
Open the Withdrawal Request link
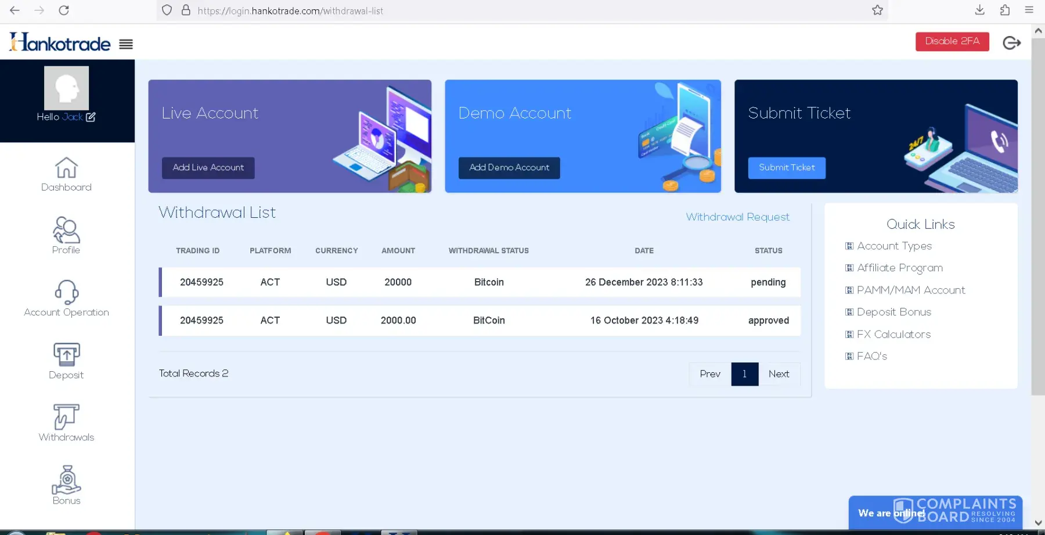(x=737, y=217)
